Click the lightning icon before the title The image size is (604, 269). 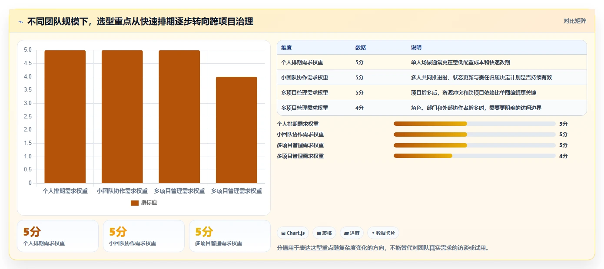(21, 21)
